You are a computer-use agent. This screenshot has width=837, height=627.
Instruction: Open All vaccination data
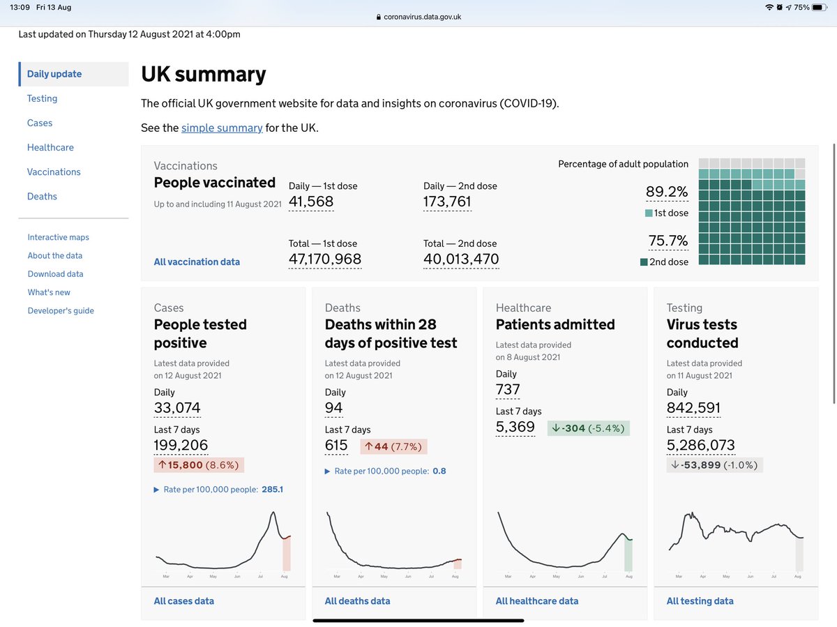197,262
